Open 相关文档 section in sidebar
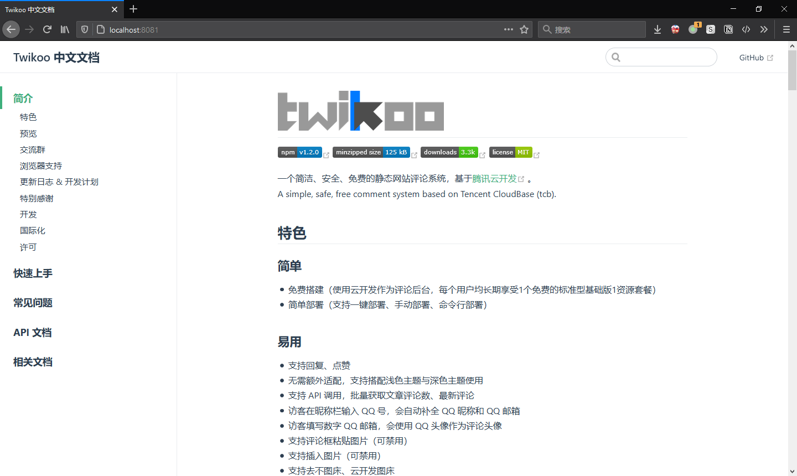Viewport: 797px width, 476px height. [33, 362]
